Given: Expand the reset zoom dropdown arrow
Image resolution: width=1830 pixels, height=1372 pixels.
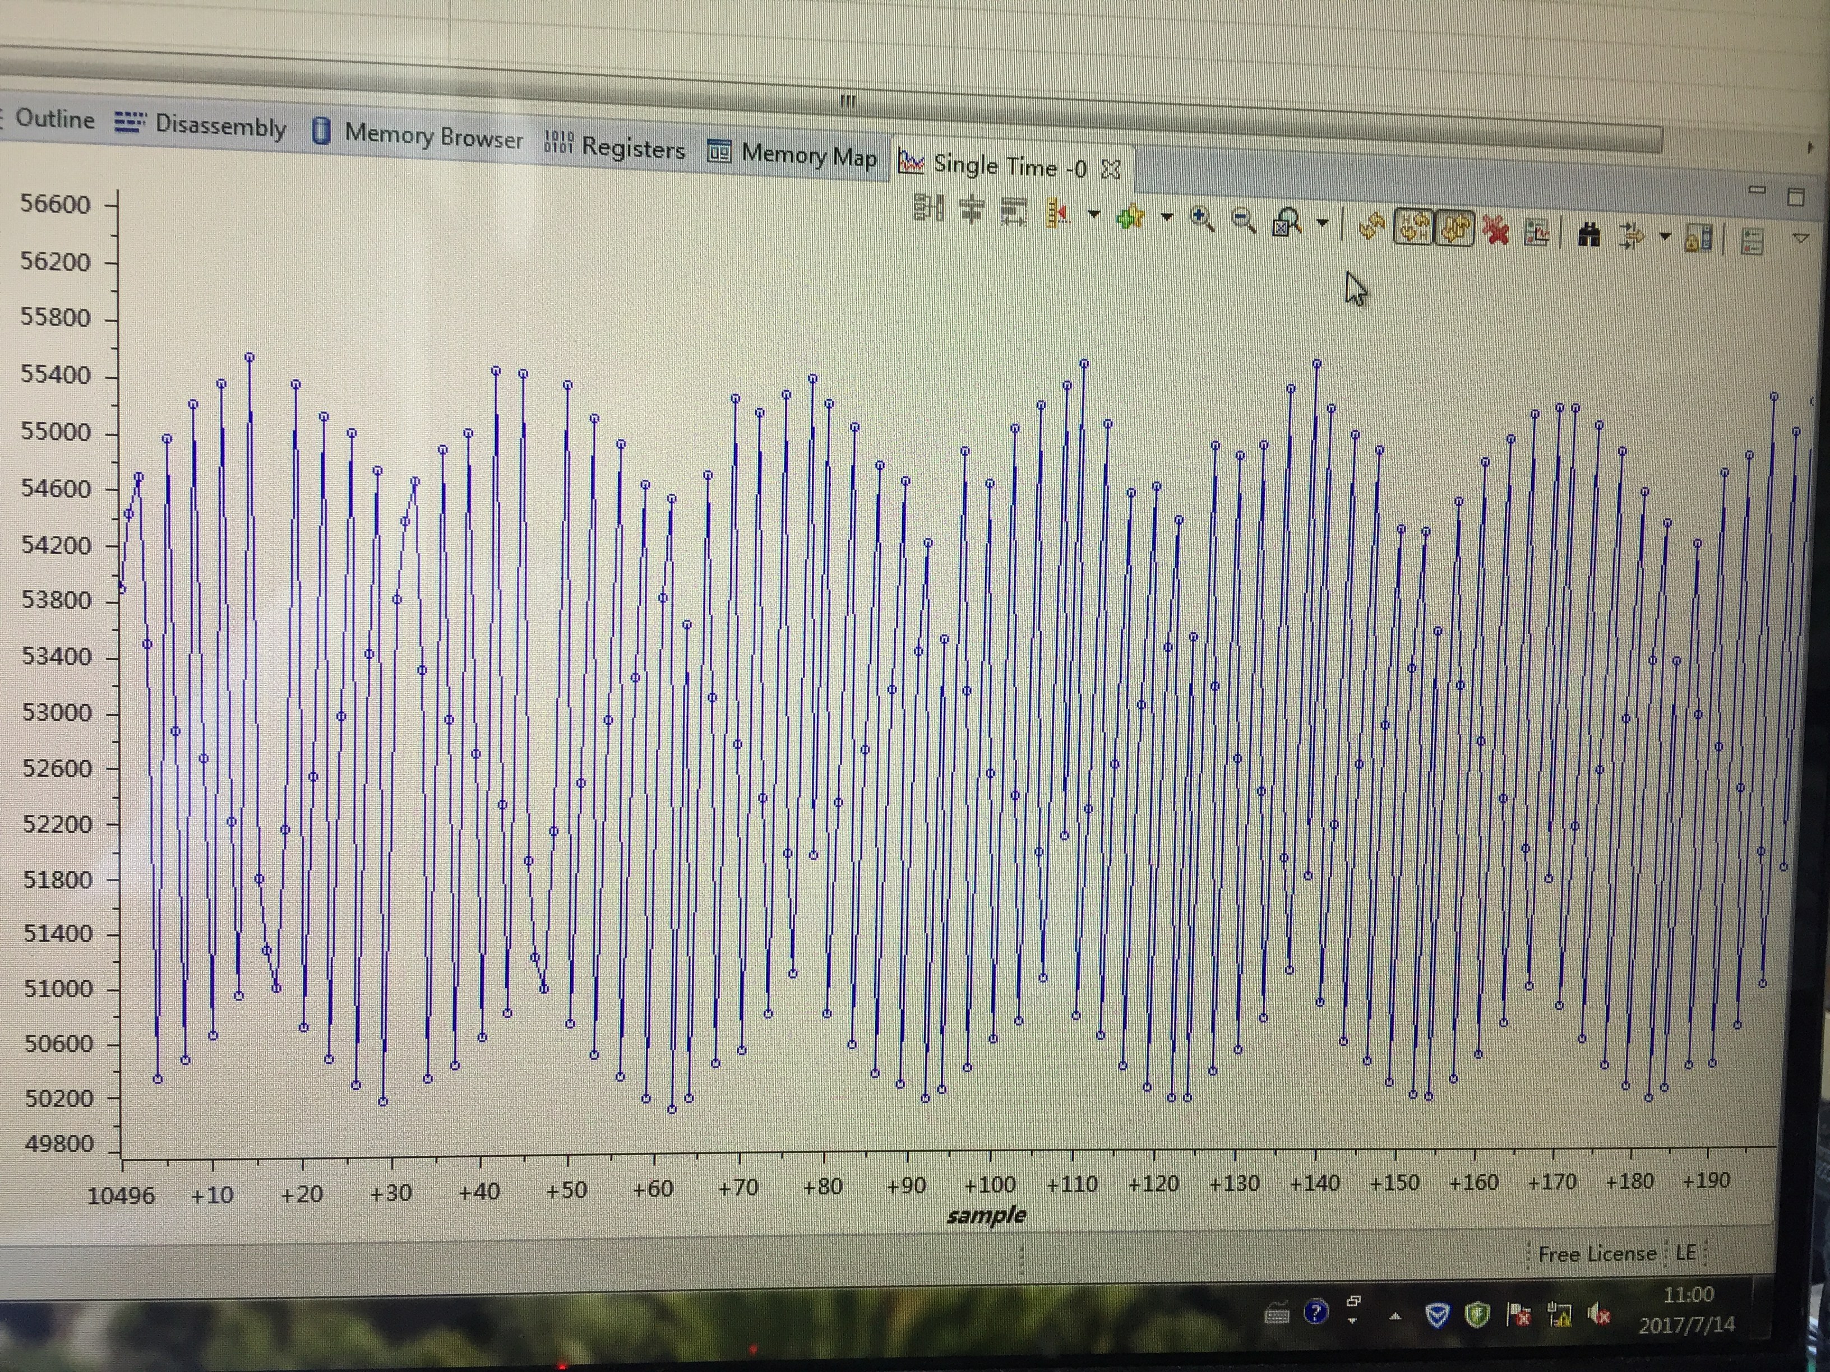Looking at the screenshot, I should [1322, 223].
